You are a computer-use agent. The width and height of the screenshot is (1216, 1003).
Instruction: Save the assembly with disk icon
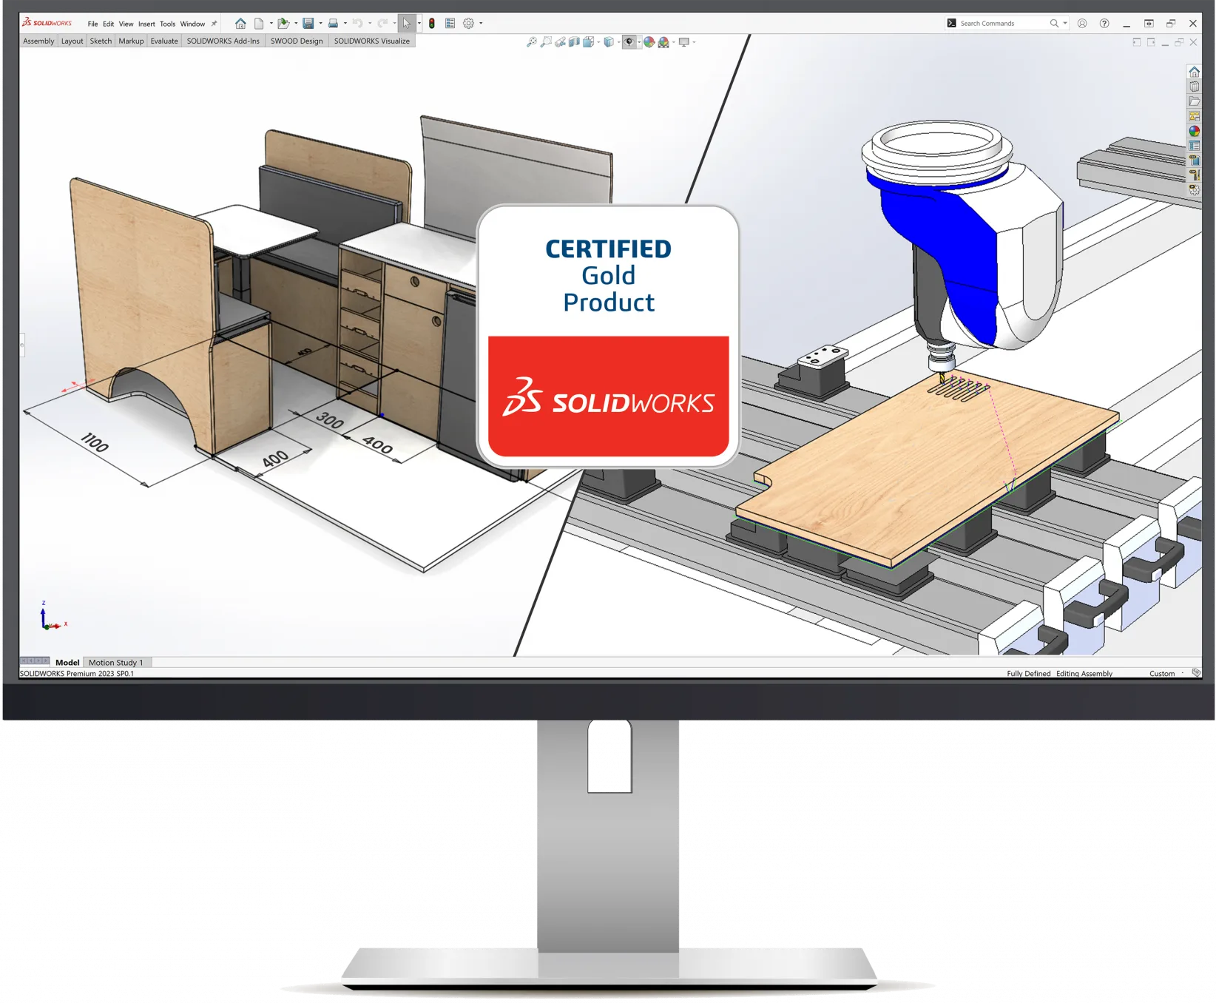[308, 24]
